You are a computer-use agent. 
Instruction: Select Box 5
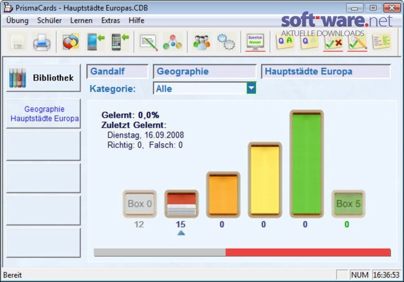348,204
